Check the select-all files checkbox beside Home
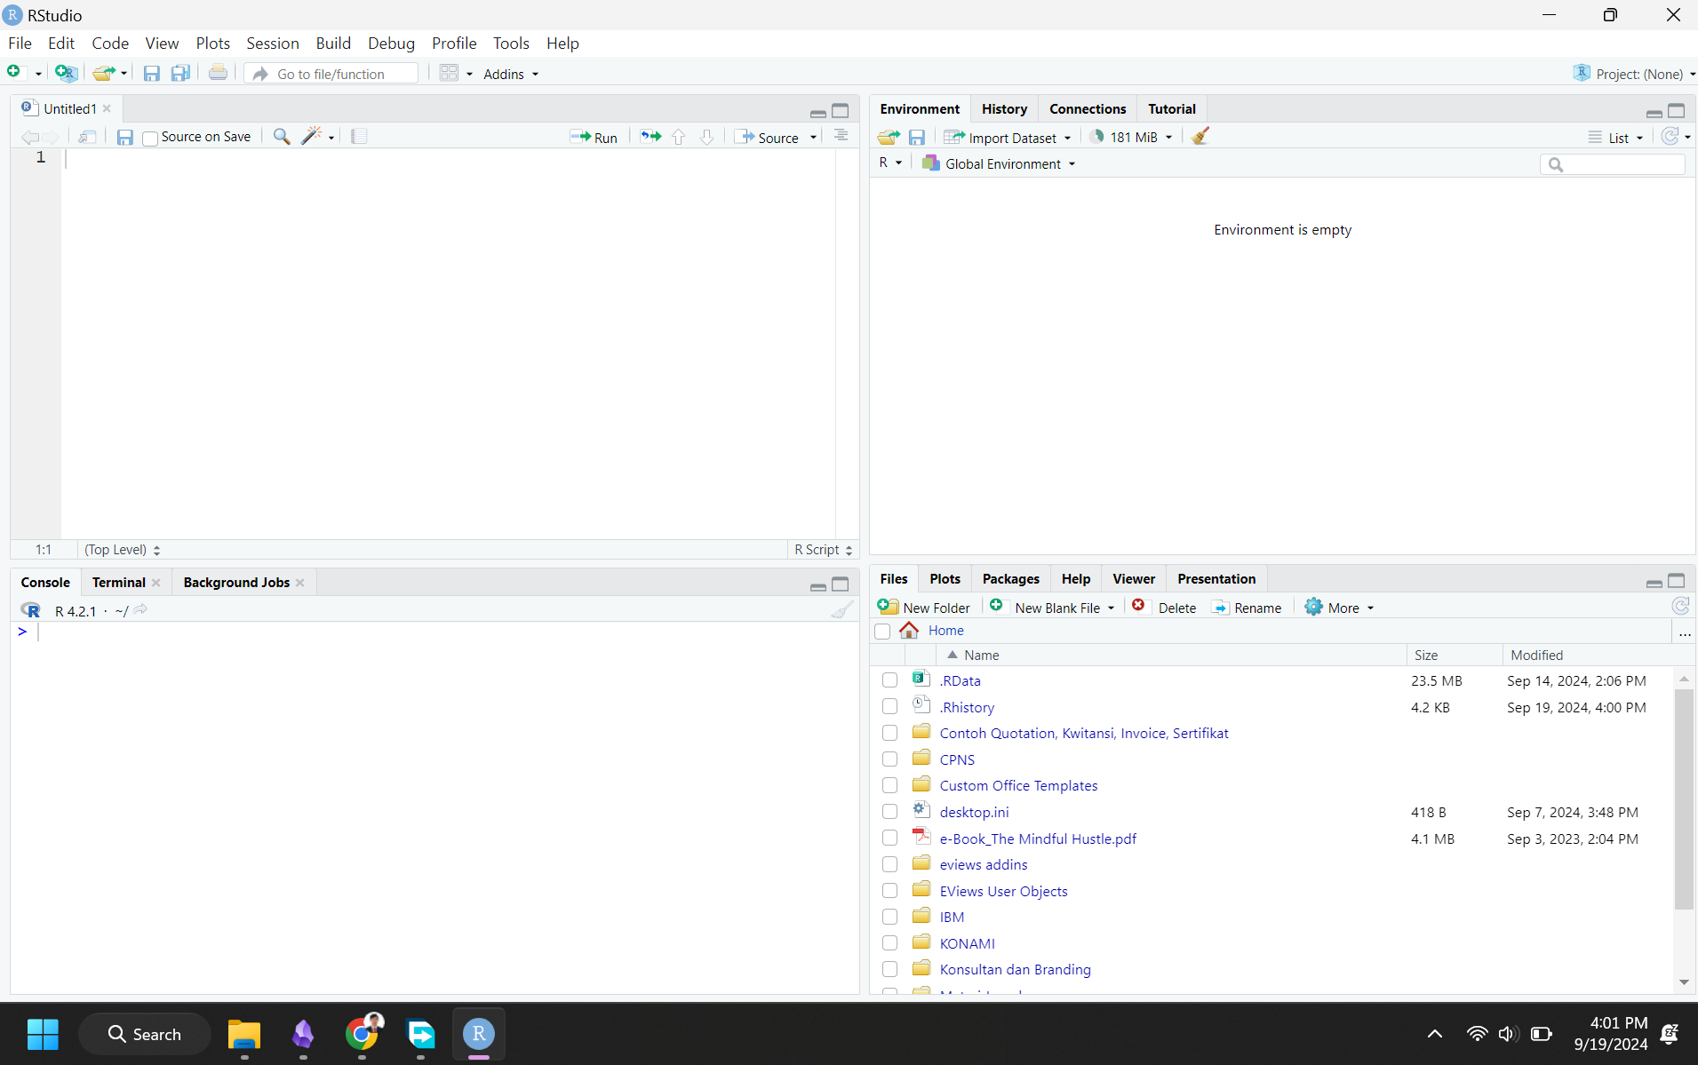Viewport: 1698px width, 1065px height. point(882,631)
